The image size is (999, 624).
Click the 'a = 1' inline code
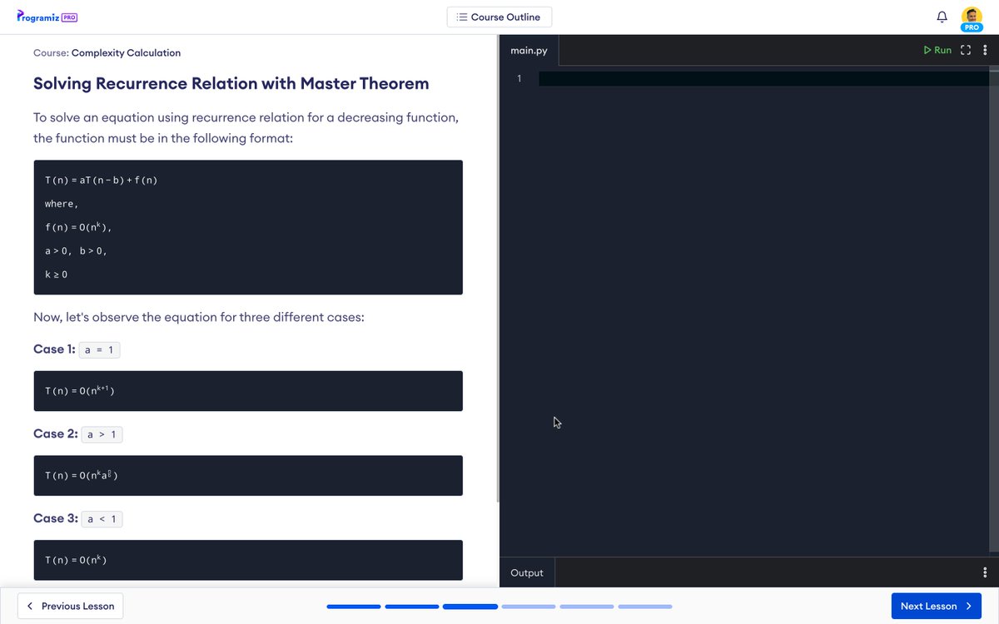point(100,349)
